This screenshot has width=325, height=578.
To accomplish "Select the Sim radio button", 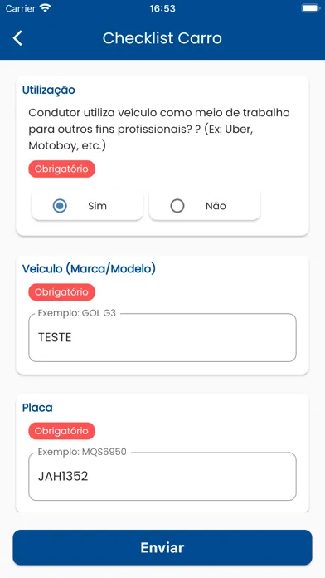I will pyautogui.click(x=60, y=206).
